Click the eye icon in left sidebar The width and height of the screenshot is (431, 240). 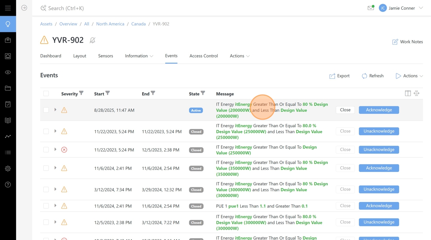8,72
